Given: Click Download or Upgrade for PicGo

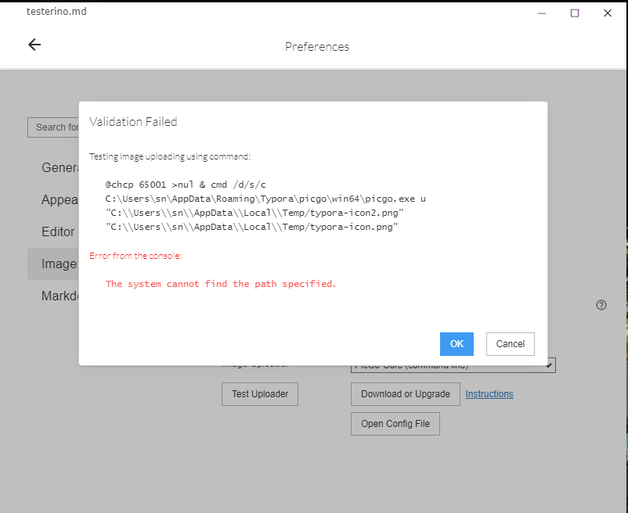Looking at the screenshot, I should (405, 394).
